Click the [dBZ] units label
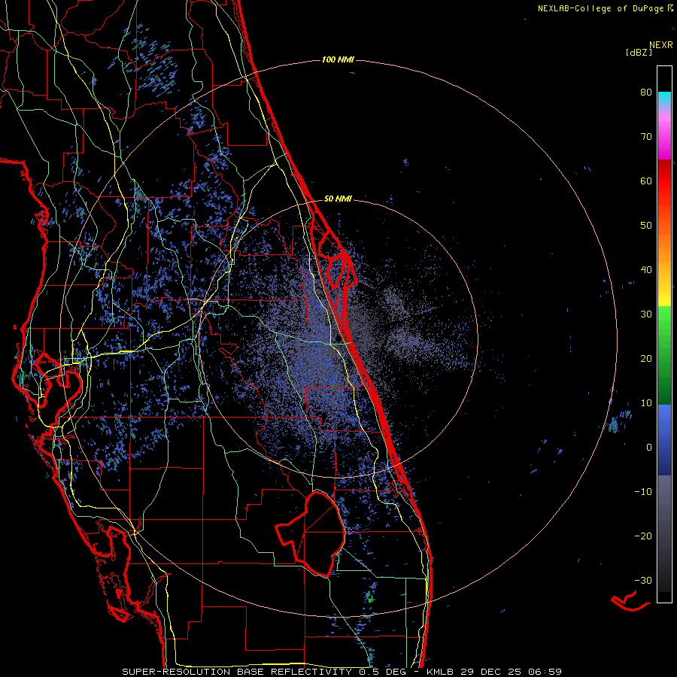The height and width of the screenshot is (677, 677). point(639,53)
